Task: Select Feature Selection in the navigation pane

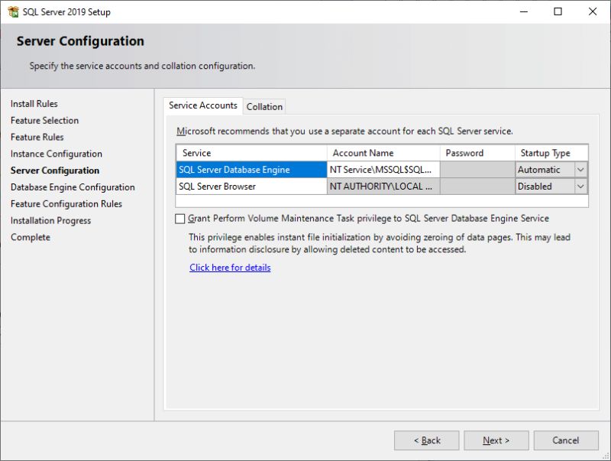Action: (x=45, y=120)
